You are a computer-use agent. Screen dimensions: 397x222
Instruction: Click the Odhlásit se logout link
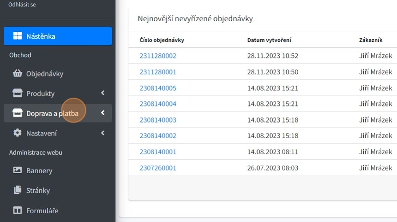click(22, 5)
